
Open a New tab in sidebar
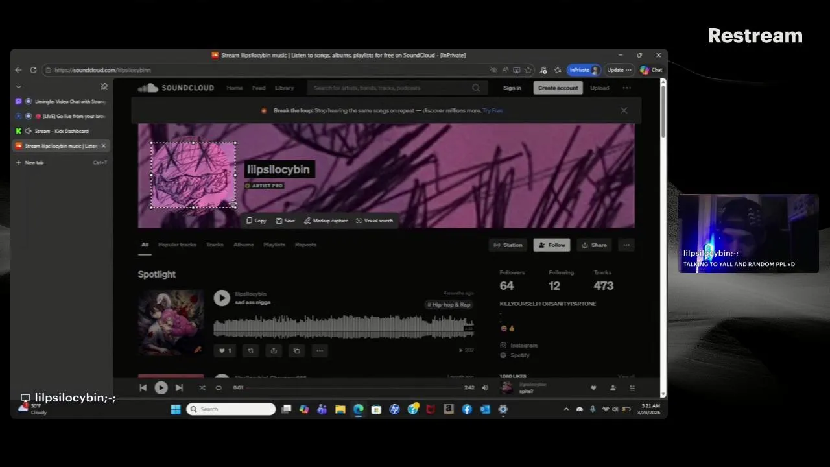62,162
